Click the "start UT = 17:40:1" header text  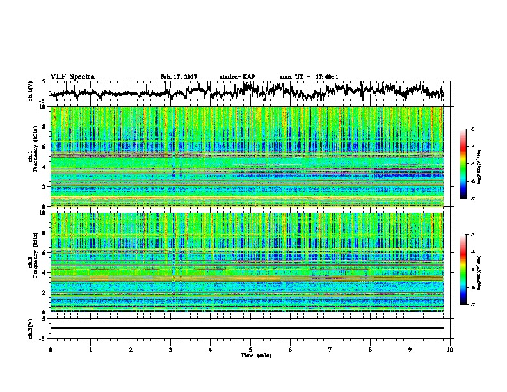pos(309,77)
